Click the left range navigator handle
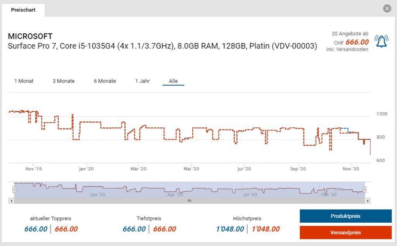397x246 pixels. click(14, 189)
